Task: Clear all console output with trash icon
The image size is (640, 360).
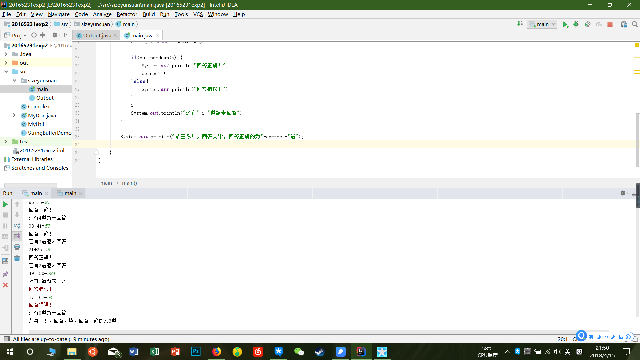Action: pos(17,258)
